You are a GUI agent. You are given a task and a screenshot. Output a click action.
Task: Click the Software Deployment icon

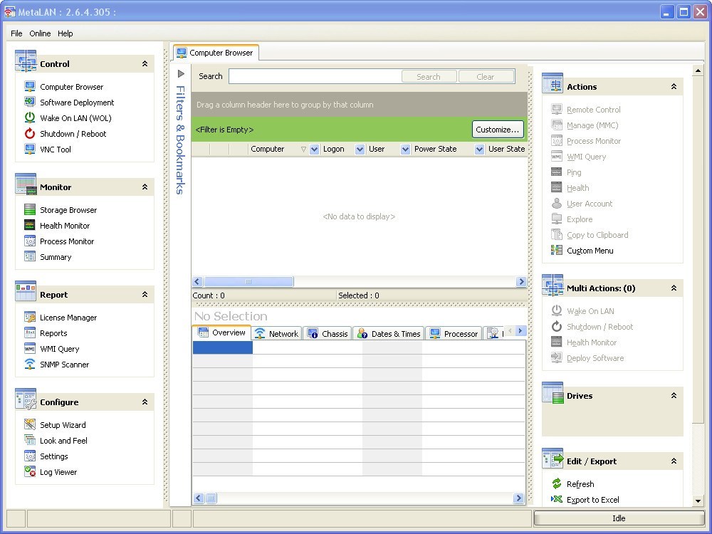(x=30, y=102)
